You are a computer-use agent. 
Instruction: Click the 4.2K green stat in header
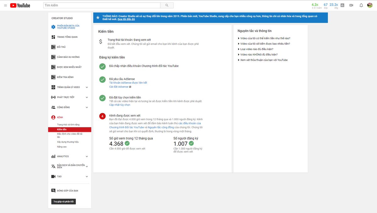(x=315, y=5)
